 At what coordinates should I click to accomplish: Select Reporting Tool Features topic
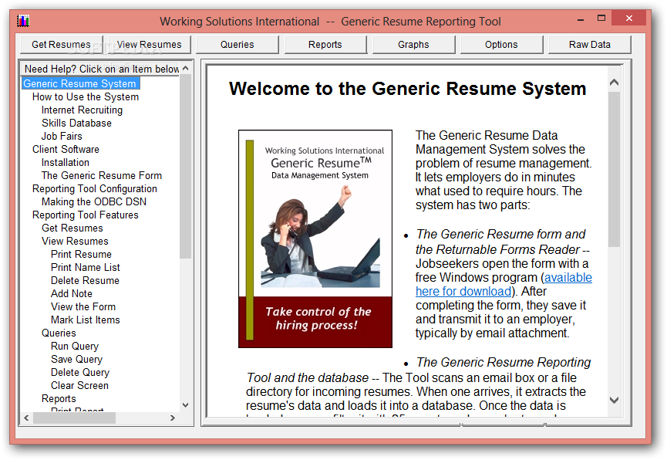point(86,215)
